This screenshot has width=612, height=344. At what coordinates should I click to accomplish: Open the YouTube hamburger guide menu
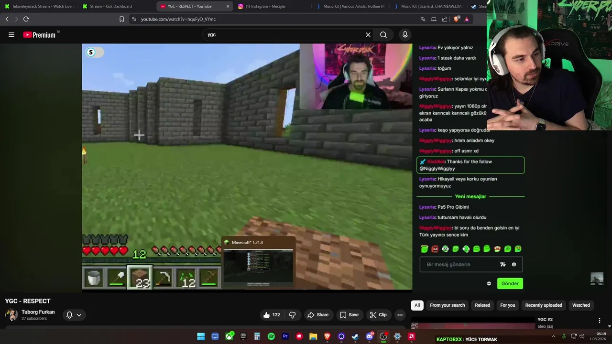pyautogui.click(x=11, y=35)
